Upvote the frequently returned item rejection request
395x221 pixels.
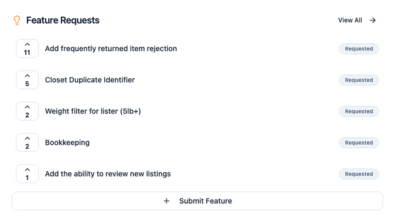pos(27,49)
